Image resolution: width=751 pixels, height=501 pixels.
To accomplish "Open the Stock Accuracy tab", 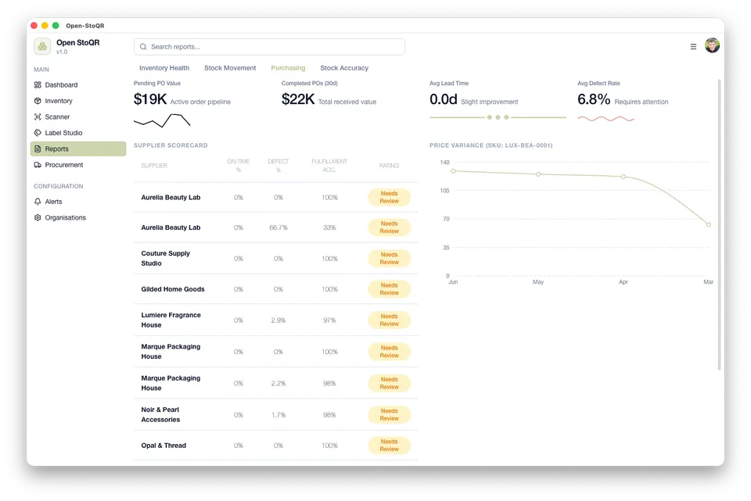I will click(x=344, y=68).
